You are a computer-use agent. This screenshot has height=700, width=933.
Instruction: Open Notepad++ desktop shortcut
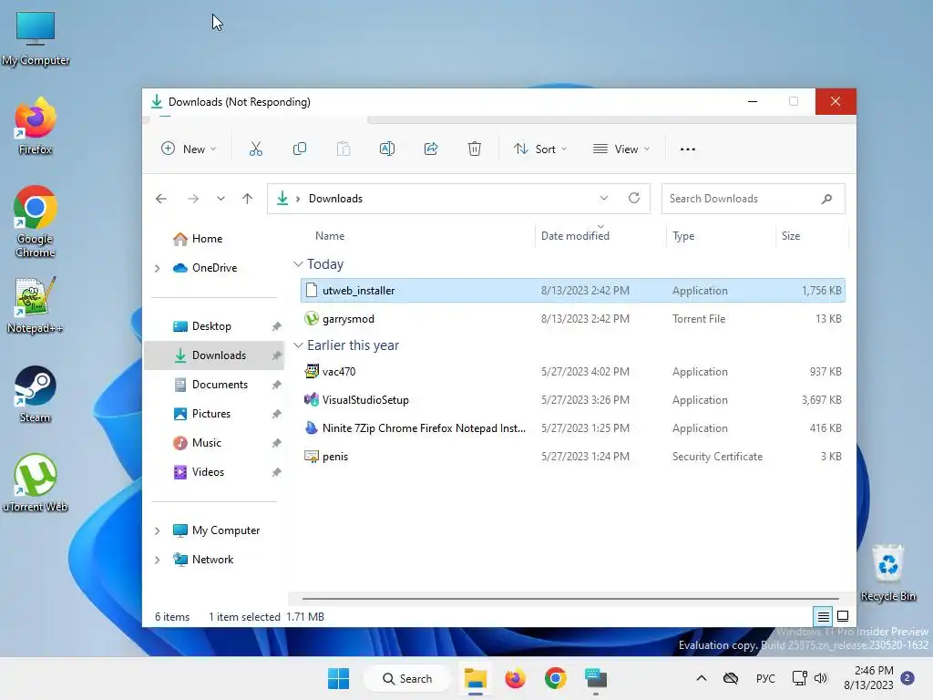point(36,304)
